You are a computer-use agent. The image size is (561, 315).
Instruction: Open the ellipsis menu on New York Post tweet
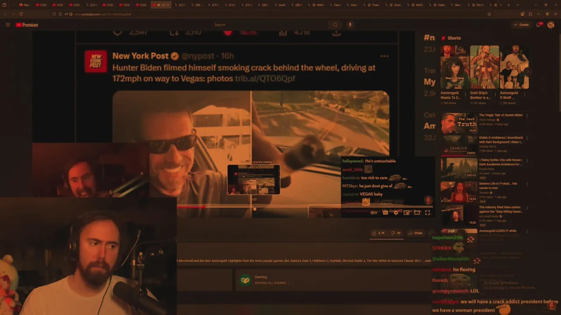pyautogui.click(x=384, y=56)
